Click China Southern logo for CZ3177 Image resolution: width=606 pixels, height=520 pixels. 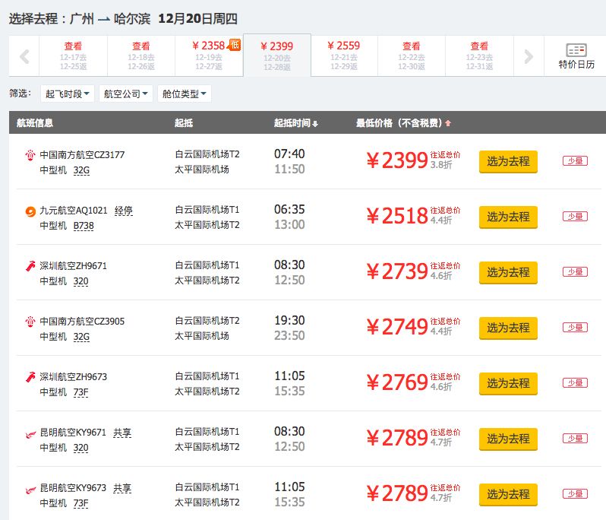[x=30, y=155]
